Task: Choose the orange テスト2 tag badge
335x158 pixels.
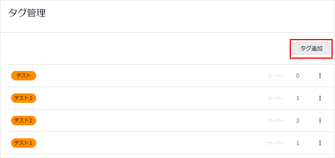Action: pos(24,121)
